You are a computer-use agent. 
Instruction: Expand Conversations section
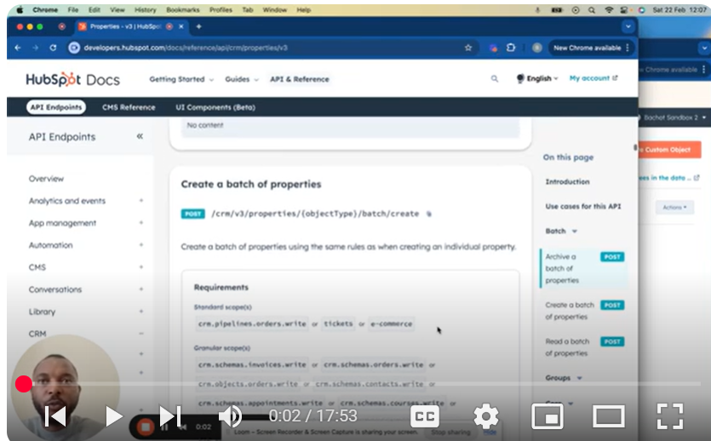click(x=141, y=289)
